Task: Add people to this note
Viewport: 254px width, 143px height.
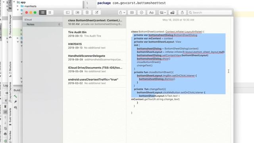Action: (x=173, y=12)
